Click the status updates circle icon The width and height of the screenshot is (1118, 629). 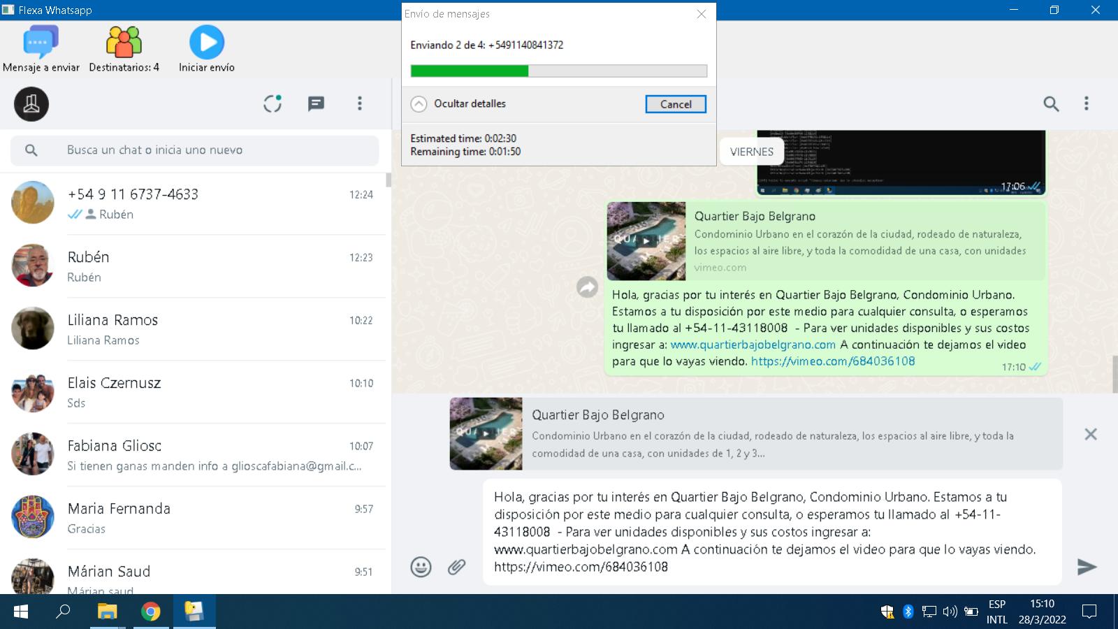coord(273,104)
